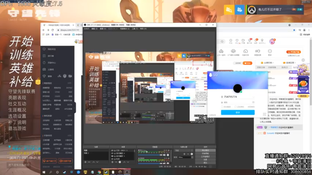Toggle visibility of first OBS text source

112,150
